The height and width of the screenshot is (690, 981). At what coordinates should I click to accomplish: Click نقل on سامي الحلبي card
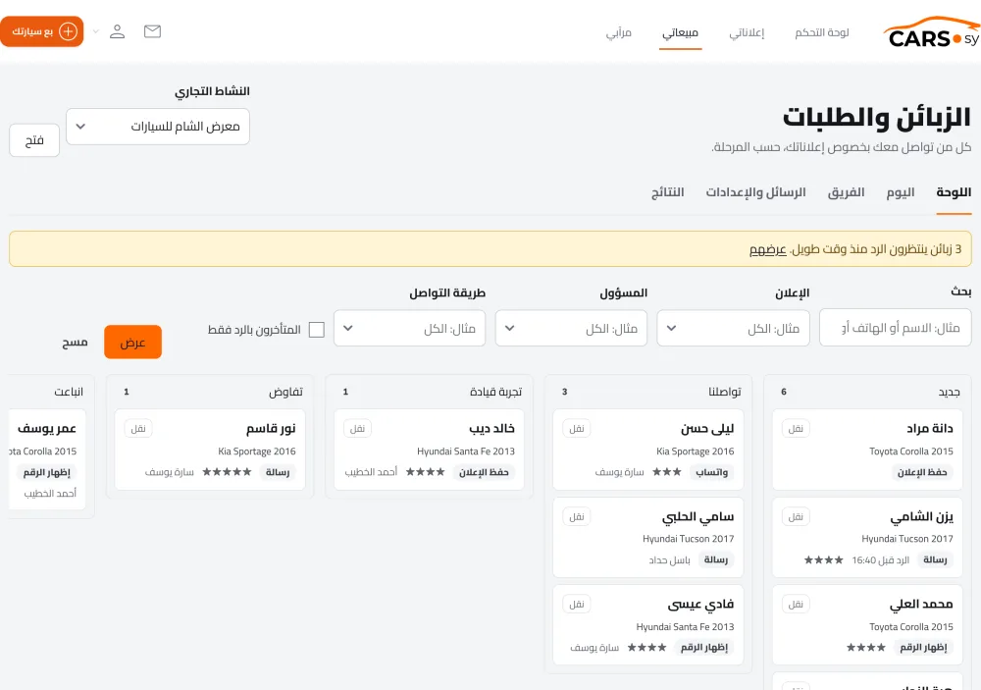pyautogui.click(x=576, y=516)
